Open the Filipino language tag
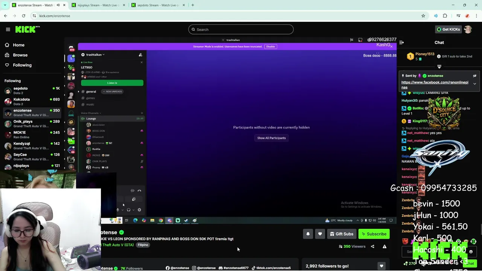The width and height of the screenshot is (482, 271). click(x=143, y=245)
